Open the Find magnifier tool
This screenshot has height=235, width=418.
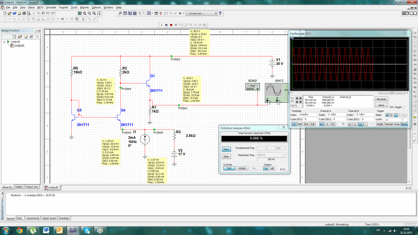(x=120, y=13)
